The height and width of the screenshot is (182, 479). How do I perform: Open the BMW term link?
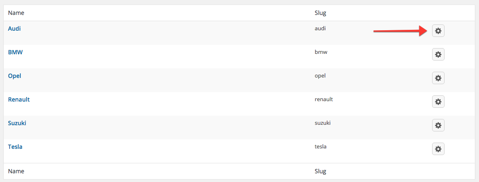click(x=15, y=52)
